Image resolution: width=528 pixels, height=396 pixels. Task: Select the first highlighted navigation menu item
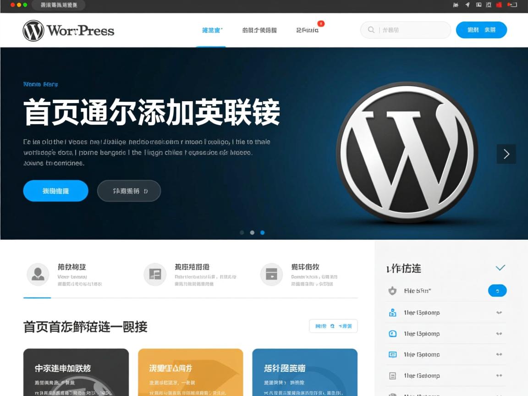click(x=211, y=30)
